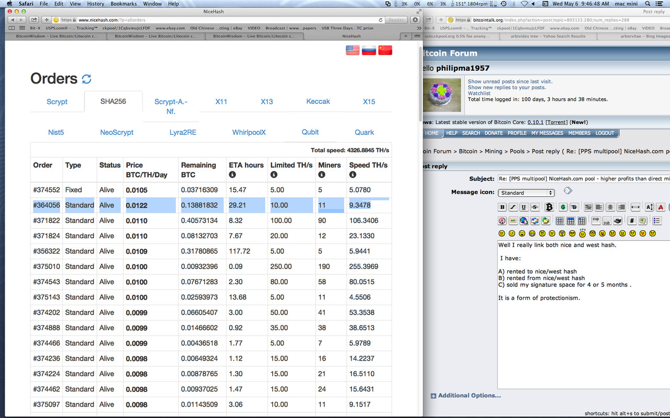Change font size in forum editor
Image resolution: width=670 pixels, height=418 pixels.
pos(650,207)
